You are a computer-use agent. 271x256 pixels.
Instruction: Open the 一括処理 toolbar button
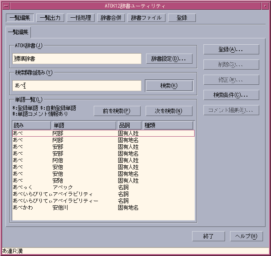click(x=81, y=18)
